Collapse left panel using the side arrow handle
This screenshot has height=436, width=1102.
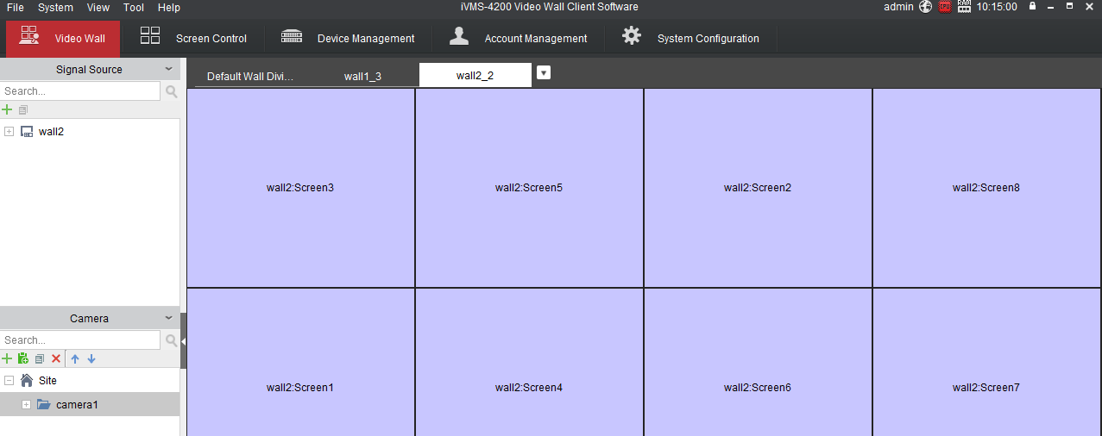[x=183, y=341]
